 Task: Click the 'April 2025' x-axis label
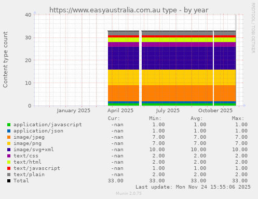click(120, 111)
